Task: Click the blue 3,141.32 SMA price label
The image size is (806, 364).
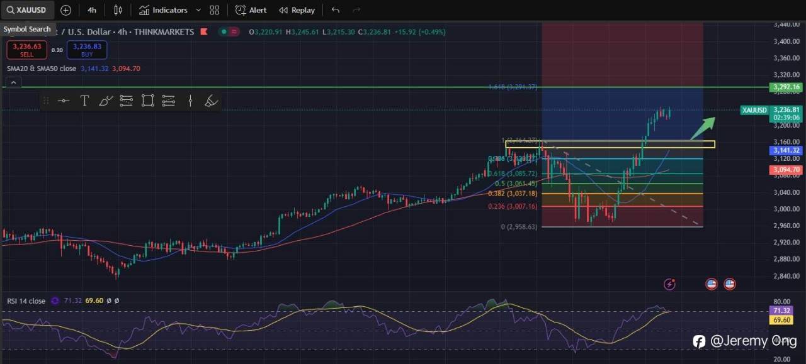Action: point(786,150)
